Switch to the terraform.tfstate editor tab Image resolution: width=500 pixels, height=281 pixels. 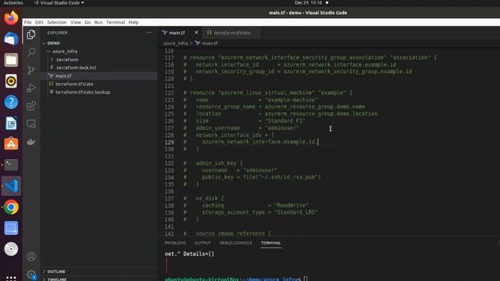tap(231, 33)
